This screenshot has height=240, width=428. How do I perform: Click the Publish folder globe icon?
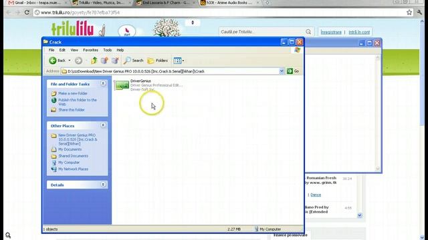coord(53,100)
